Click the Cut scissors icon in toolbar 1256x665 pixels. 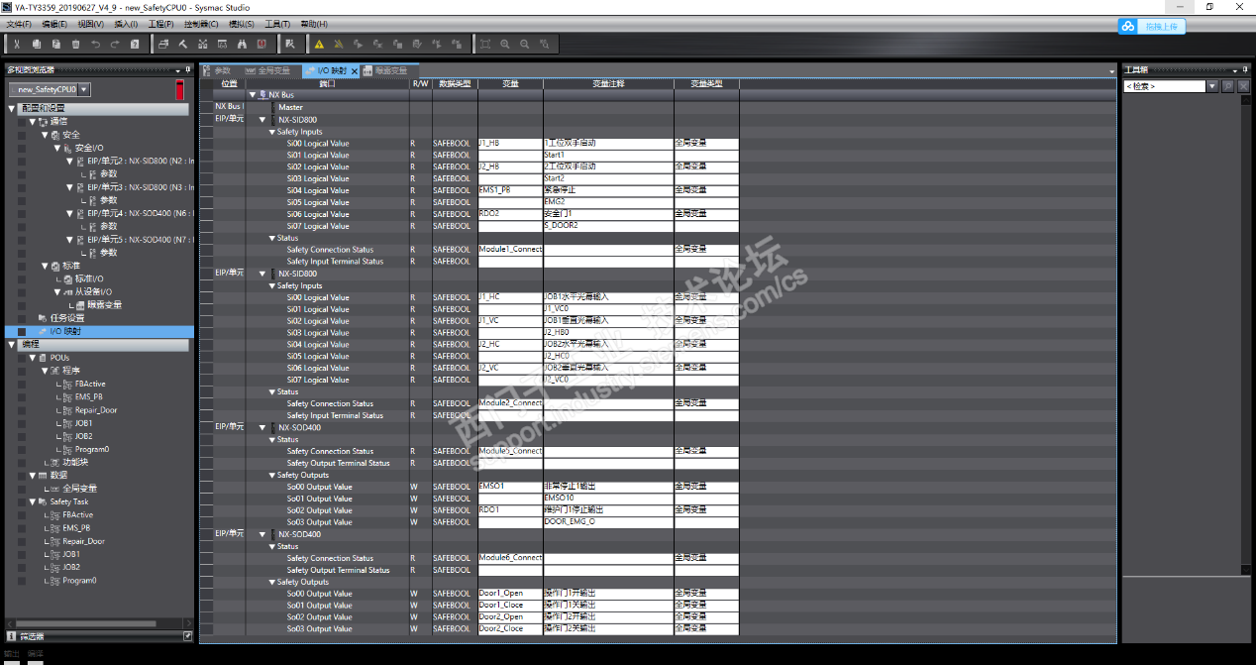[x=16, y=44]
